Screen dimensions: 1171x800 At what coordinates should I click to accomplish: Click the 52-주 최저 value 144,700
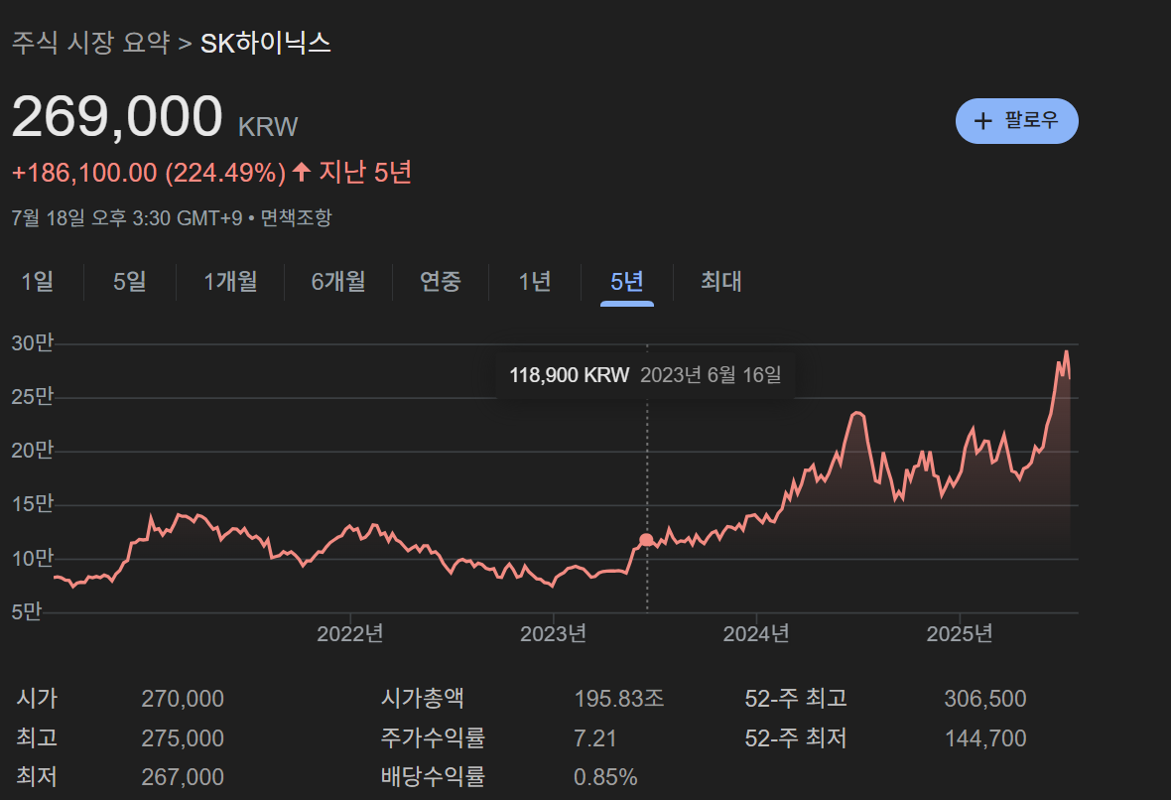[985, 738]
